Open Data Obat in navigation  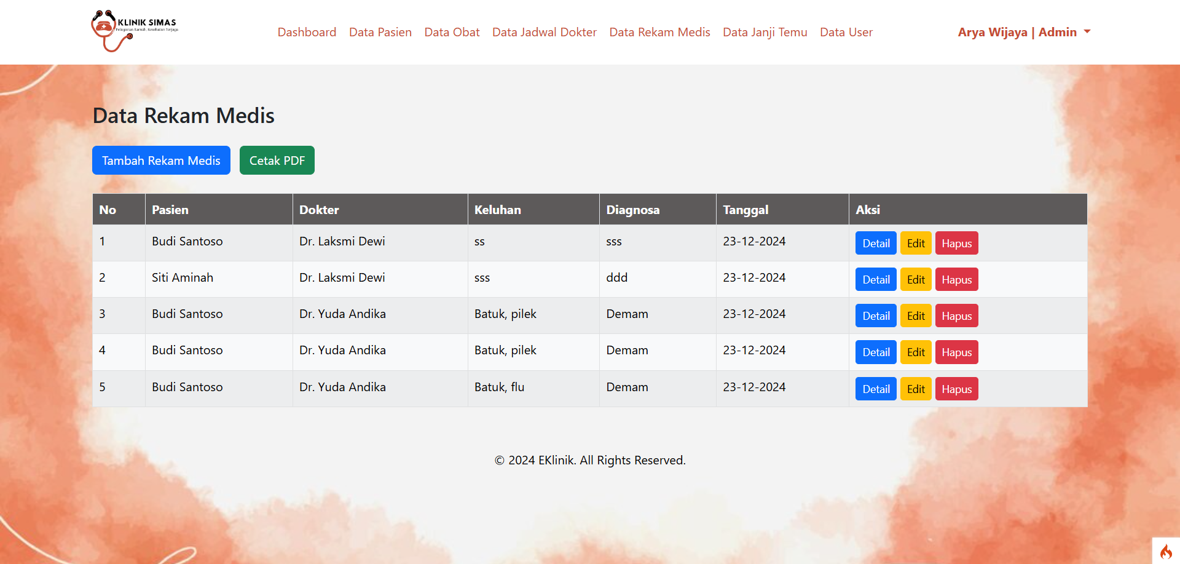coord(452,32)
